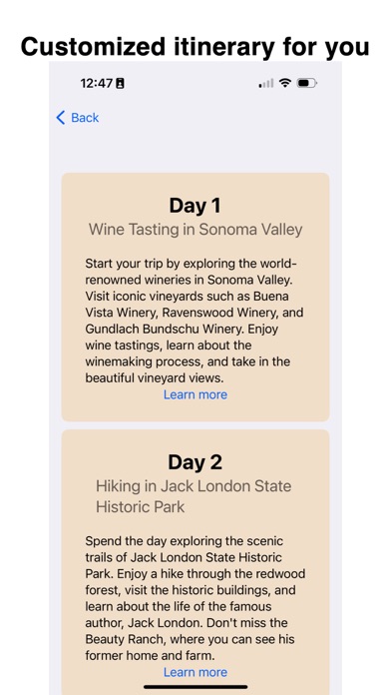Tap the cellular signal bars icon
This screenshot has height=695, width=391.
click(x=266, y=83)
